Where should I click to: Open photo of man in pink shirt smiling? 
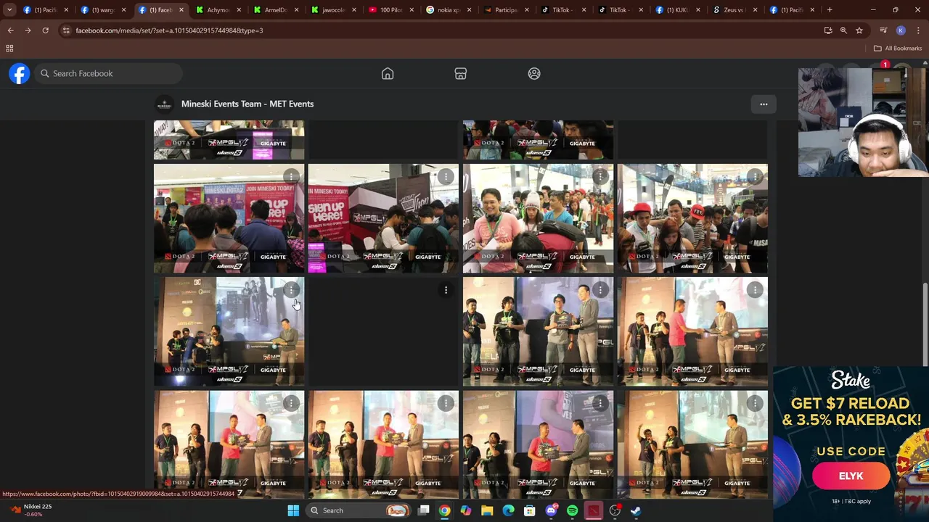click(x=538, y=218)
